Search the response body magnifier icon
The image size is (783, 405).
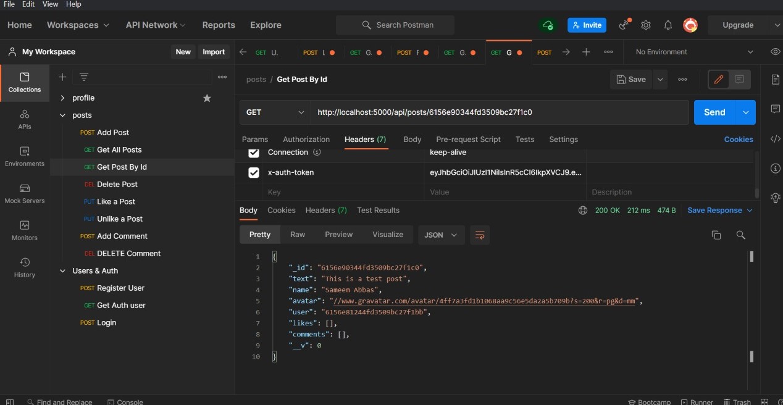click(x=741, y=235)
